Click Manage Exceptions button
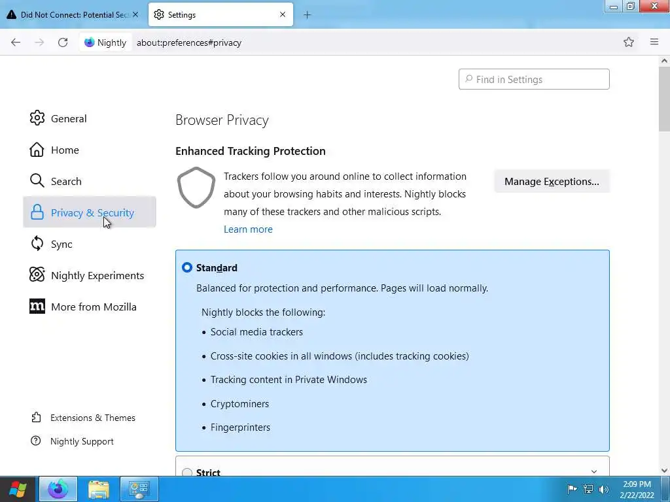The height and width of the screenshot is (502, 670). tap(552, 182)
